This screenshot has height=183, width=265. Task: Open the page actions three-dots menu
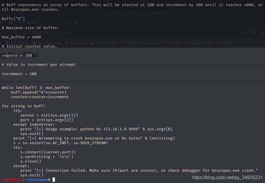click(246, 33)
